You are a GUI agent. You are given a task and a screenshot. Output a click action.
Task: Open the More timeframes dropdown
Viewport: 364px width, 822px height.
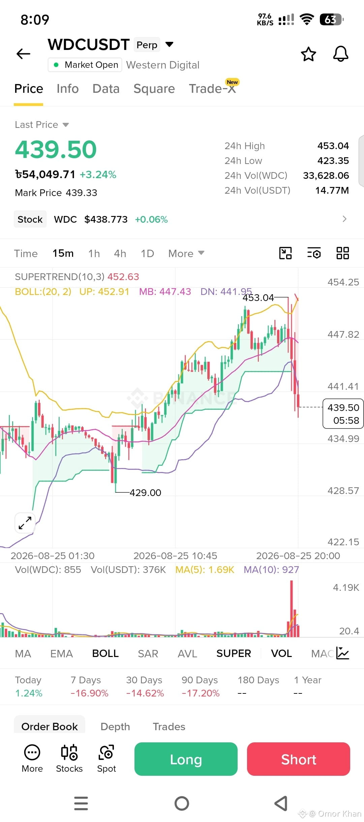click(186, 253)
